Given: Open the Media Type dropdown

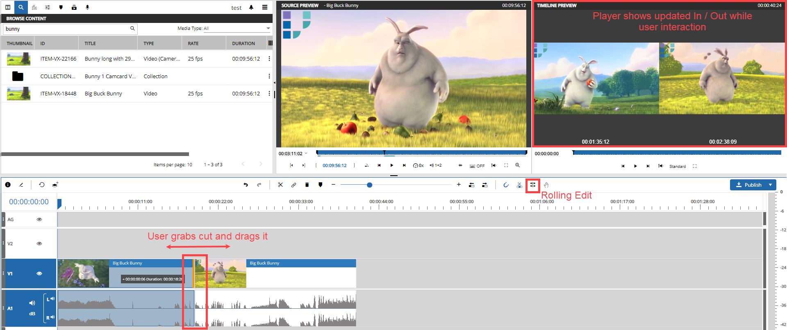Looking at the screenshot, I should (x=237, y=29).
